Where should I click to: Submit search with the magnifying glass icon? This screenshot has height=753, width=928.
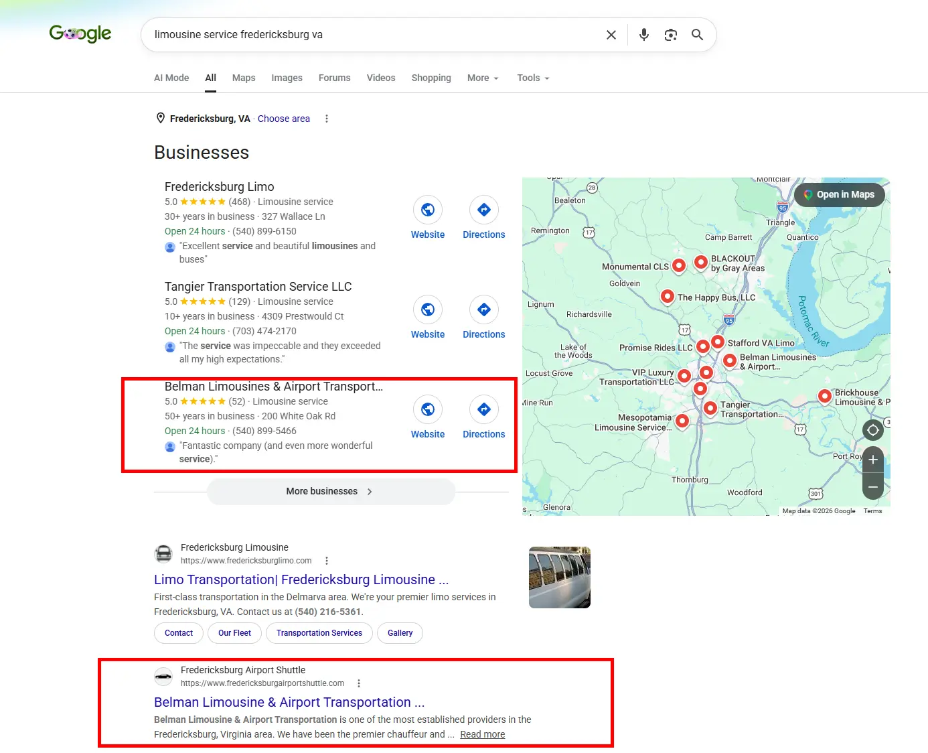pyautogui.click(x=697, y=35)
